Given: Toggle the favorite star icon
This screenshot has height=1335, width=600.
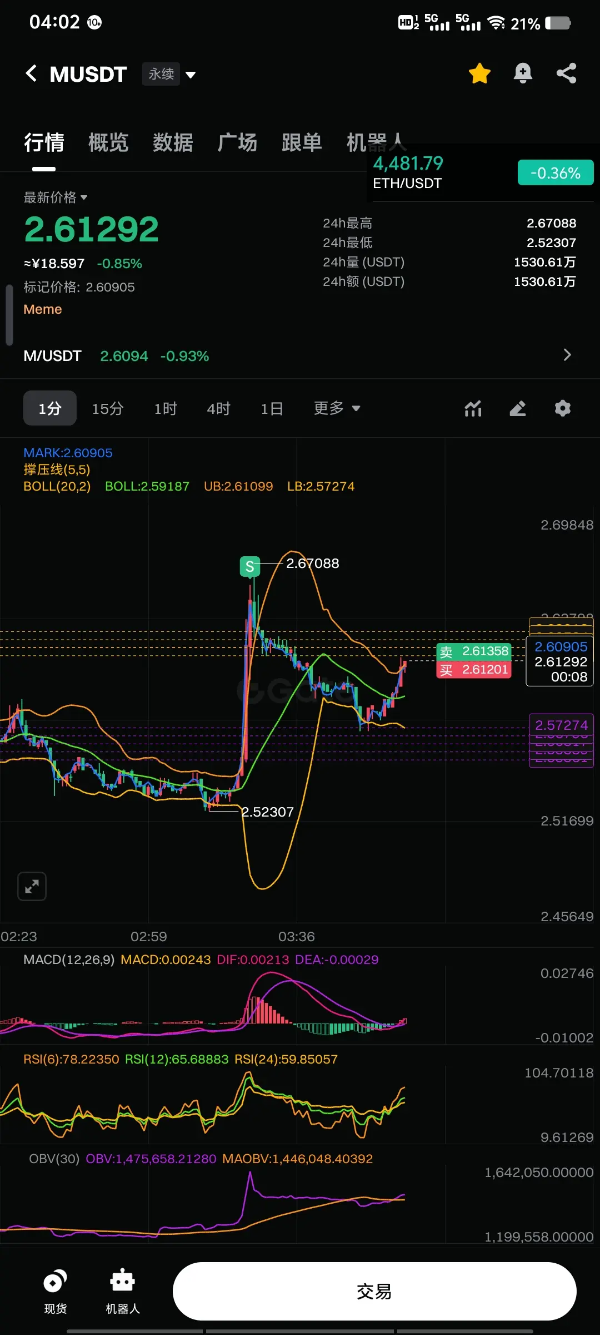Looking at the screenshot, I should click(x=479, y=73).
